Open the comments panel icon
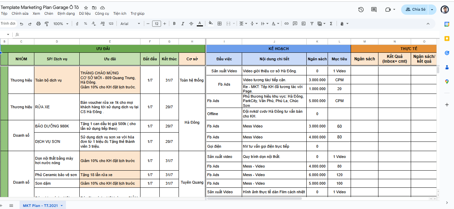This screenshot has width=454, height=209. click(374, 10)
